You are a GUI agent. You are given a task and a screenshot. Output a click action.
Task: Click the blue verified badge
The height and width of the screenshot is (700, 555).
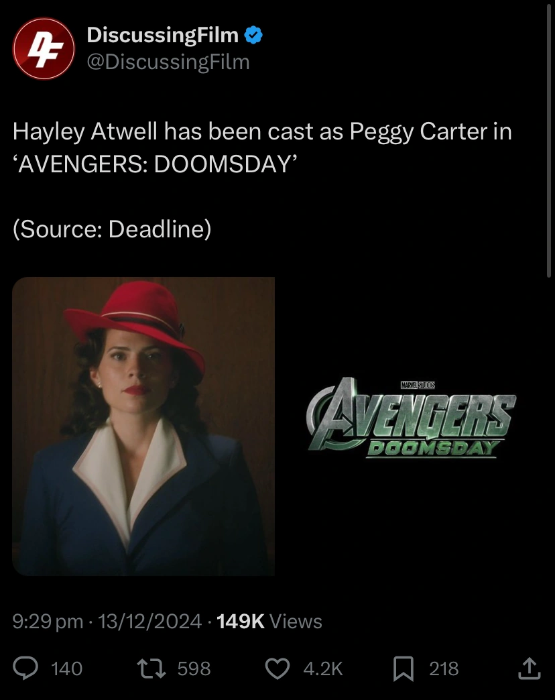[x=253, y=36]
